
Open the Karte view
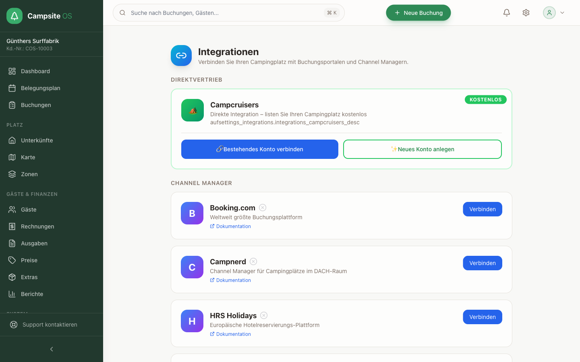tap(52, 157)
